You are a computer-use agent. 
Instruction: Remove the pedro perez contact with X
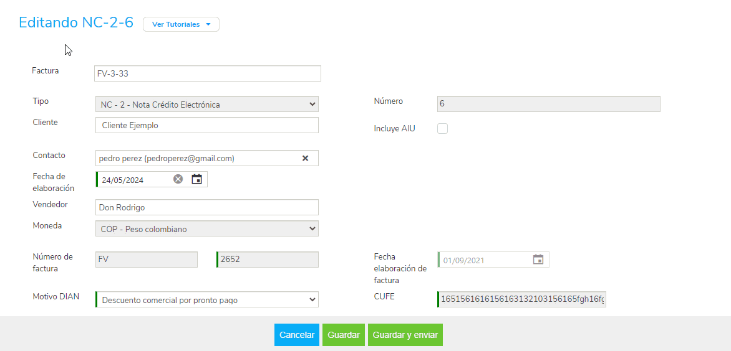(305, 159)
